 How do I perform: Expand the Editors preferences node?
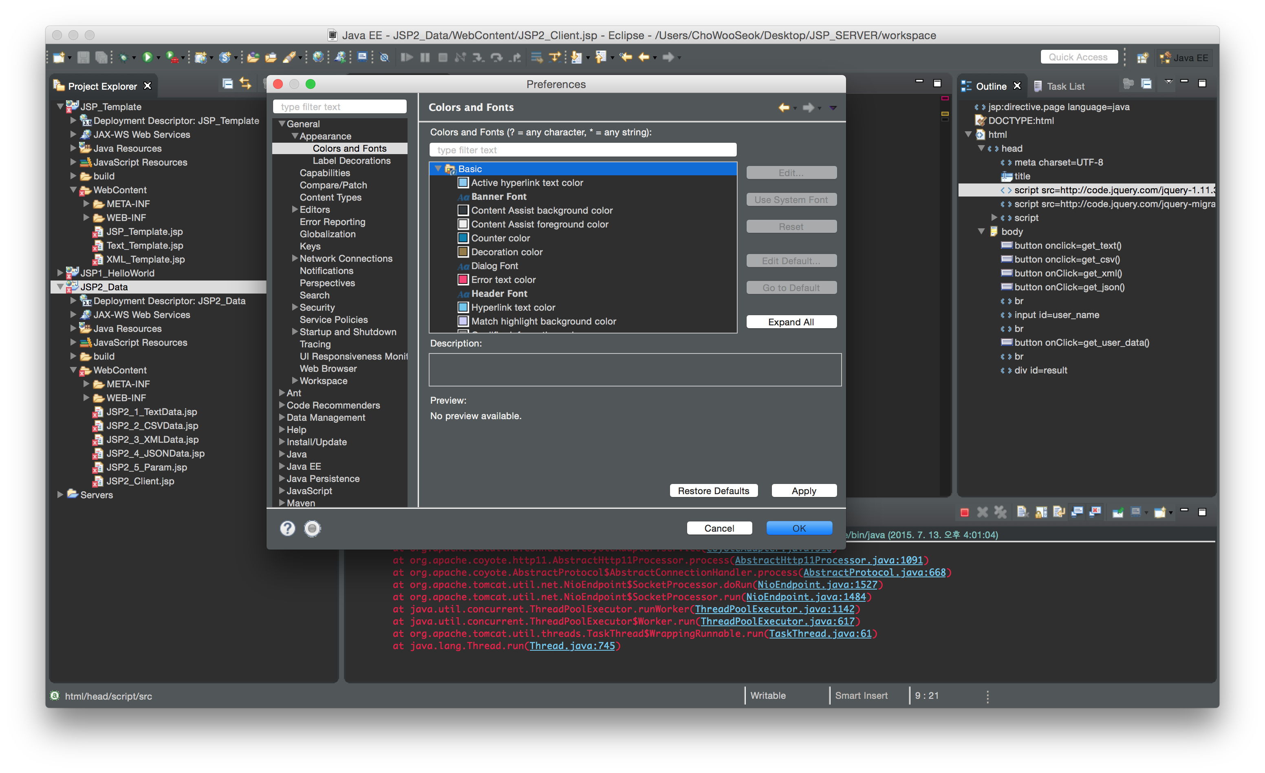coord(295,210)
